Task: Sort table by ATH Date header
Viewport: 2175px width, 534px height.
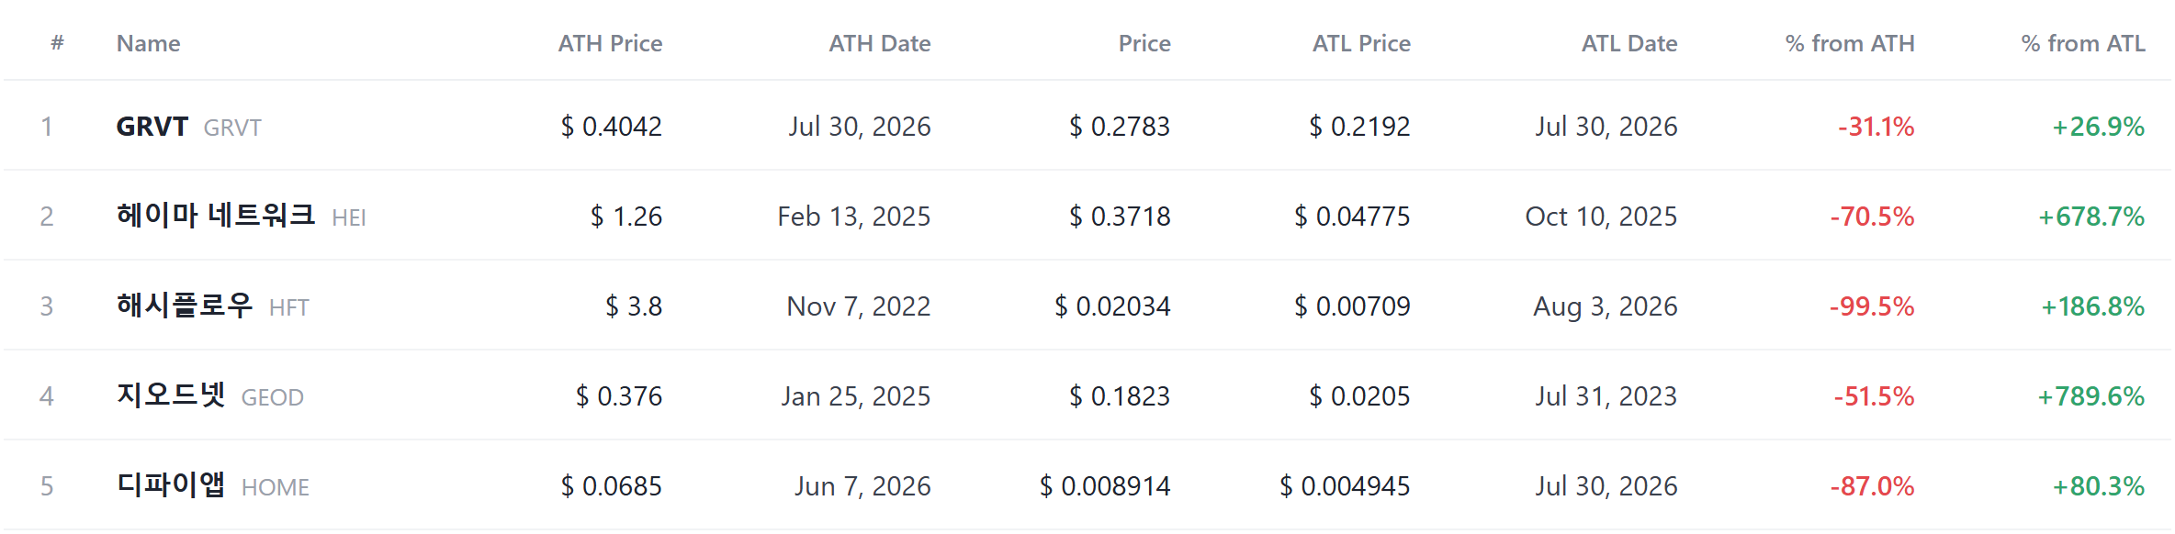Action: pyautogui.click(x=880, y=43)
